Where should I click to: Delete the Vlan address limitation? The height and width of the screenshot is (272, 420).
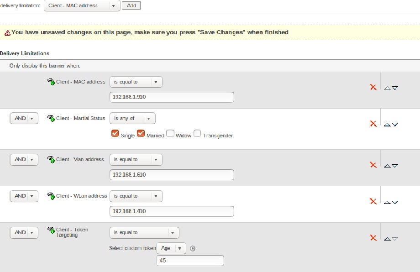pyautogui.click(x=373, y=165)
